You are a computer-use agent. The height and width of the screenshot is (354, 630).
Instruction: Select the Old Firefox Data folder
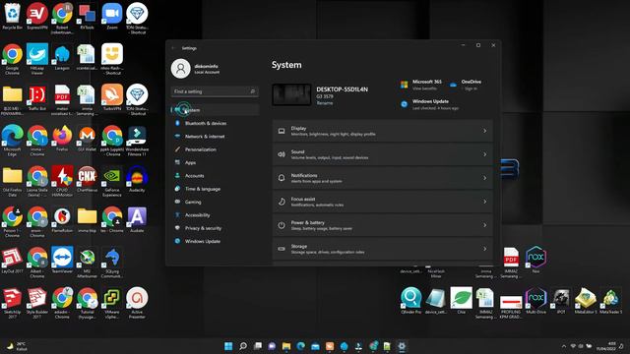click(13, 181)
